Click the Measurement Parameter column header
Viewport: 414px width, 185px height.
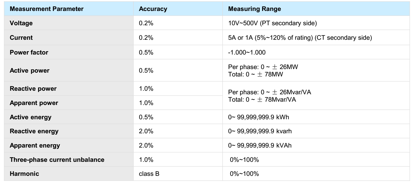click(x=47, y=9)
